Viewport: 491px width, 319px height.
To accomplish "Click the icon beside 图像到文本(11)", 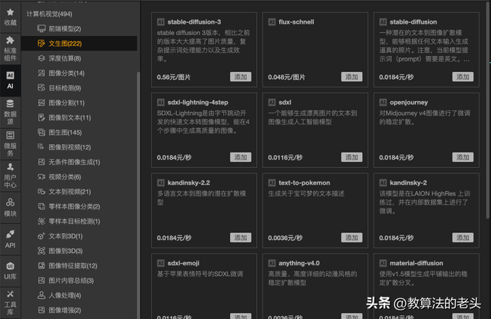I will pos(41,117).
